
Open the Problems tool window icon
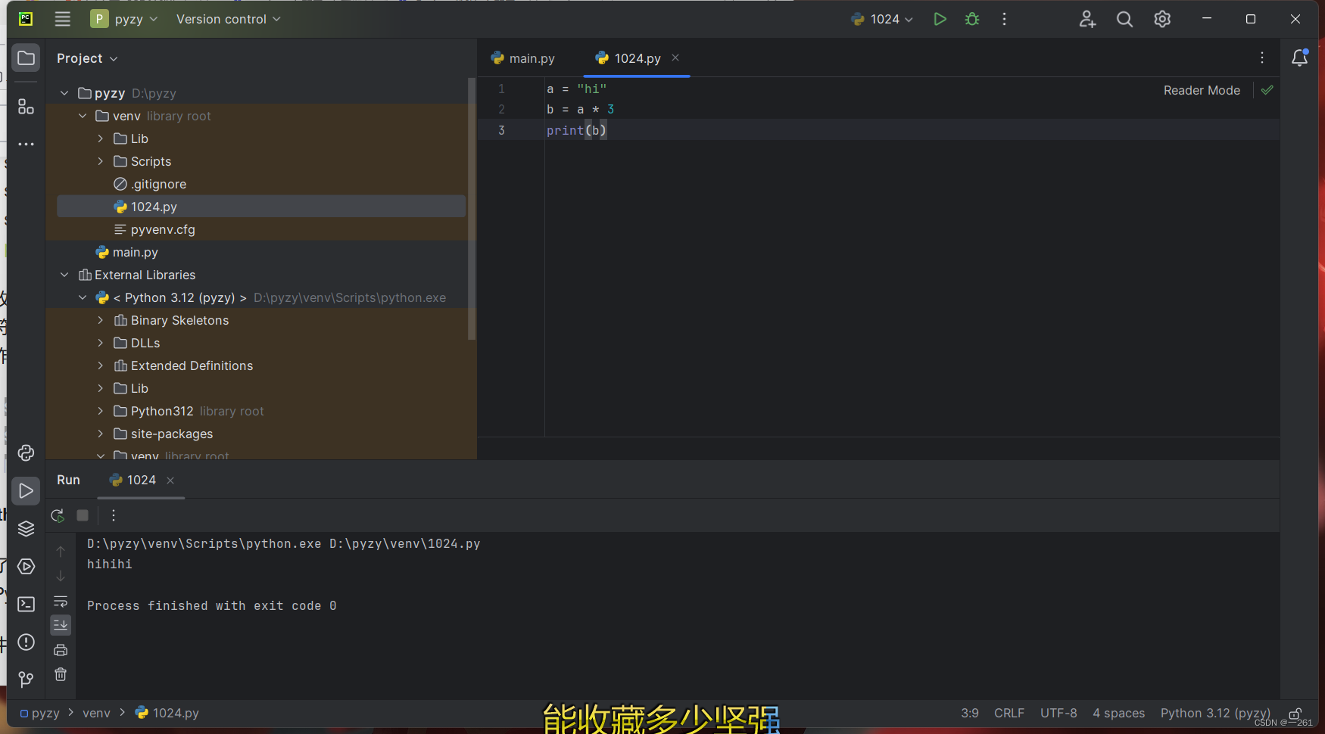26,642
